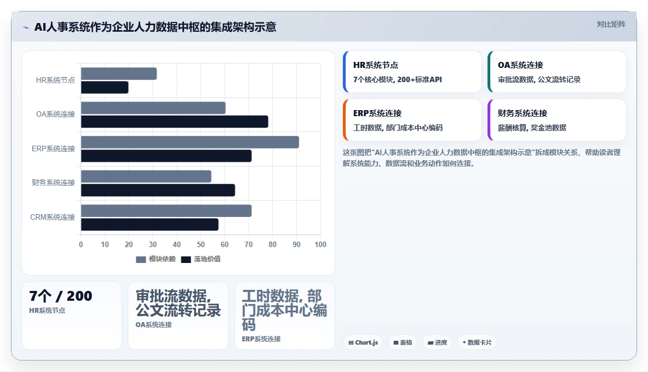Open the 财务系统连接 info card

pos(557,120)
